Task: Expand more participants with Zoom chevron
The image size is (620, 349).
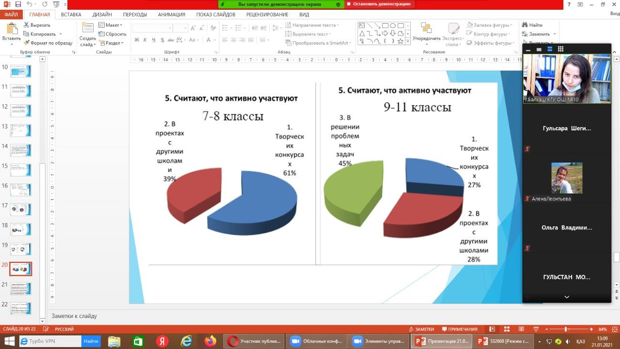Action: click(566, 297)
